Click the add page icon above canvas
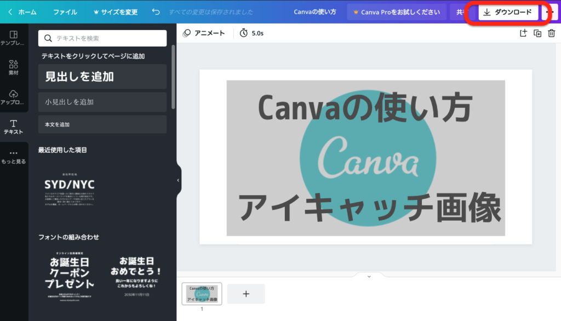Image resolution: width=561 pixels, height=321 pixels. click(x=523, y=33)
